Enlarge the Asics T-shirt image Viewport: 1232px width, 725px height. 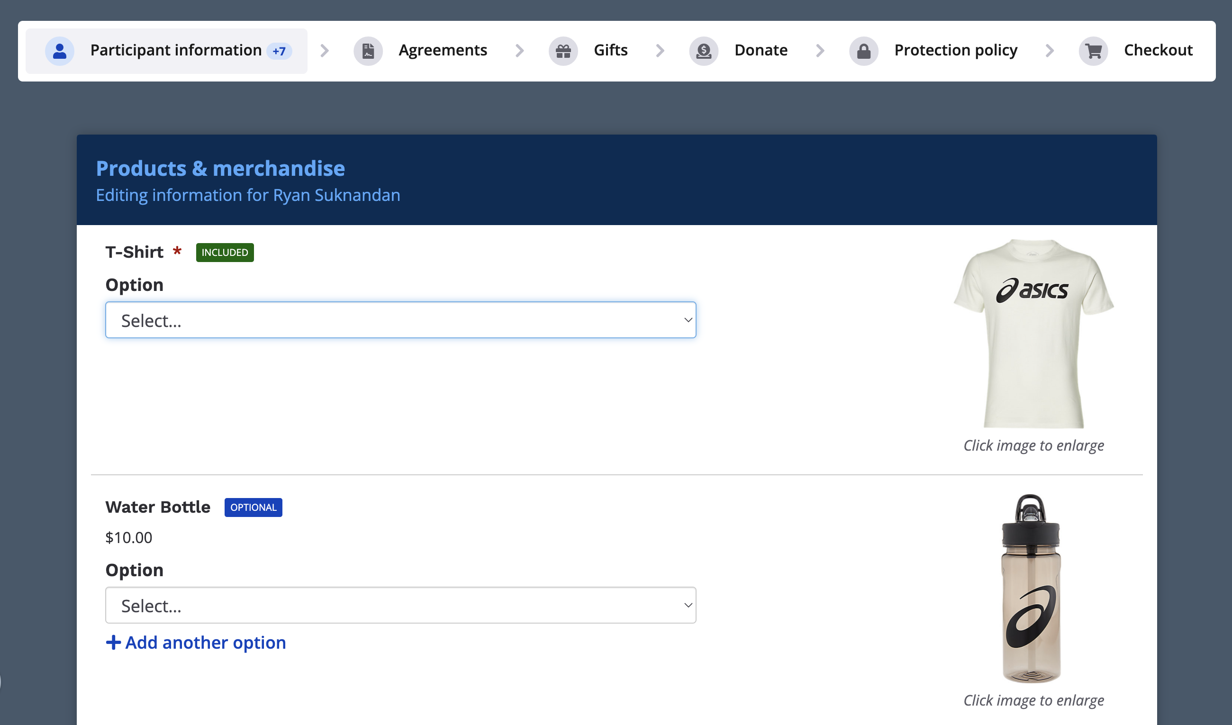click(1033, 334)
